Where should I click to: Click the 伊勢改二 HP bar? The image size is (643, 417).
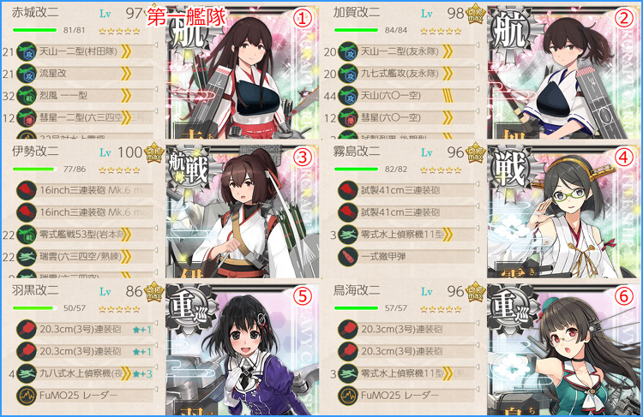point(35,169)
